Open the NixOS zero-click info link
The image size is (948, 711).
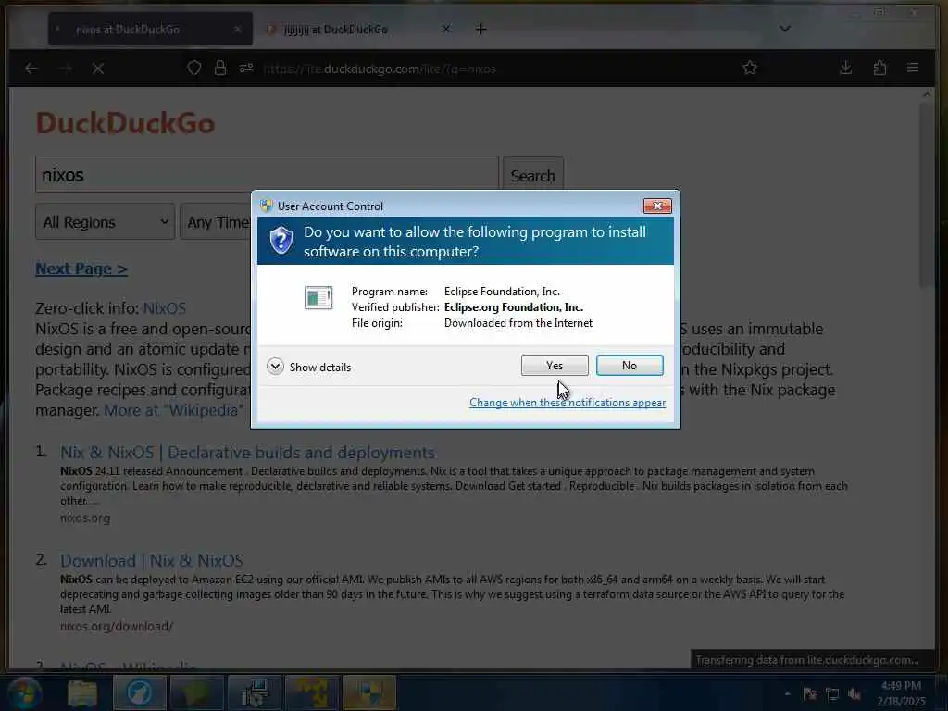(x=165, y=307)
